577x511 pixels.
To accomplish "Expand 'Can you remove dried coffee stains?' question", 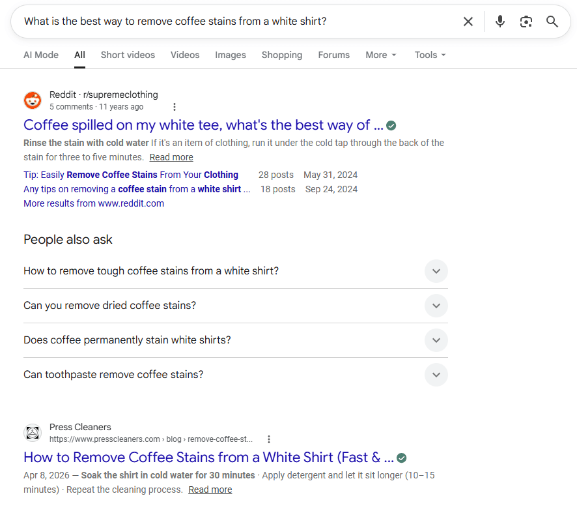I will pos(236,306).
